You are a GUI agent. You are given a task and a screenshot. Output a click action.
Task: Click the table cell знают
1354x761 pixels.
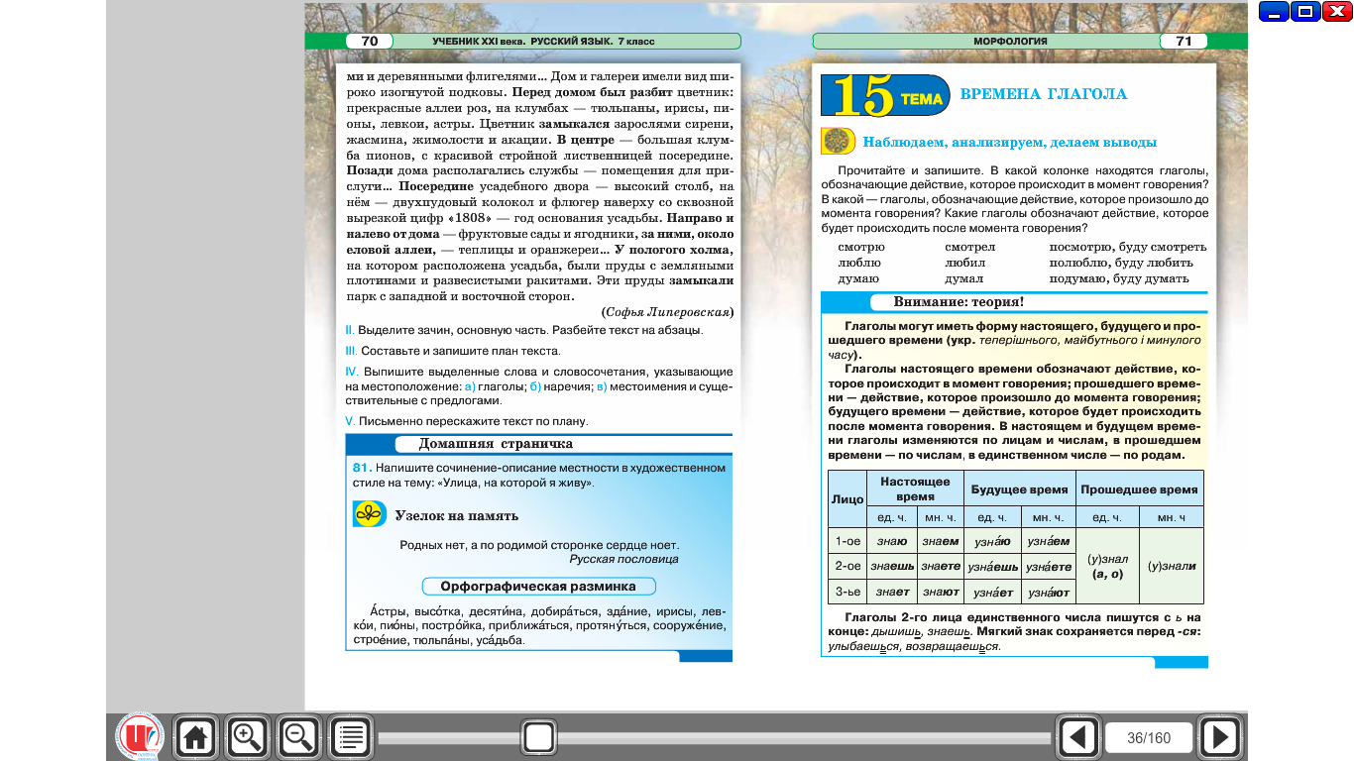pos(940,593)
